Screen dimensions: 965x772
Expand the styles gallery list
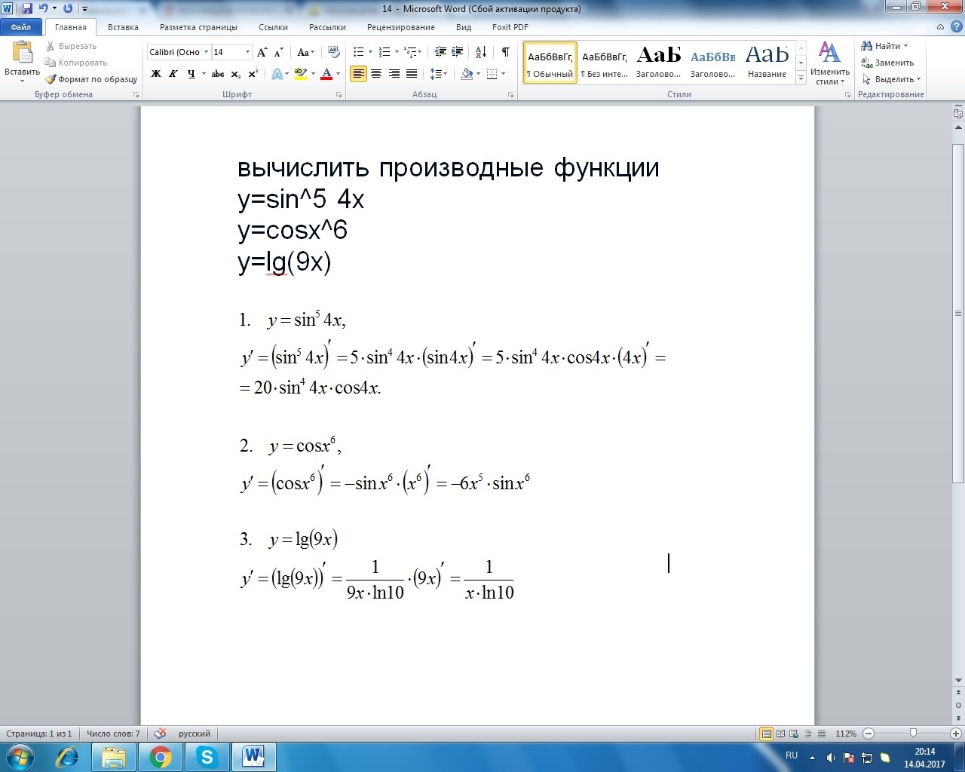click(801, 78)
